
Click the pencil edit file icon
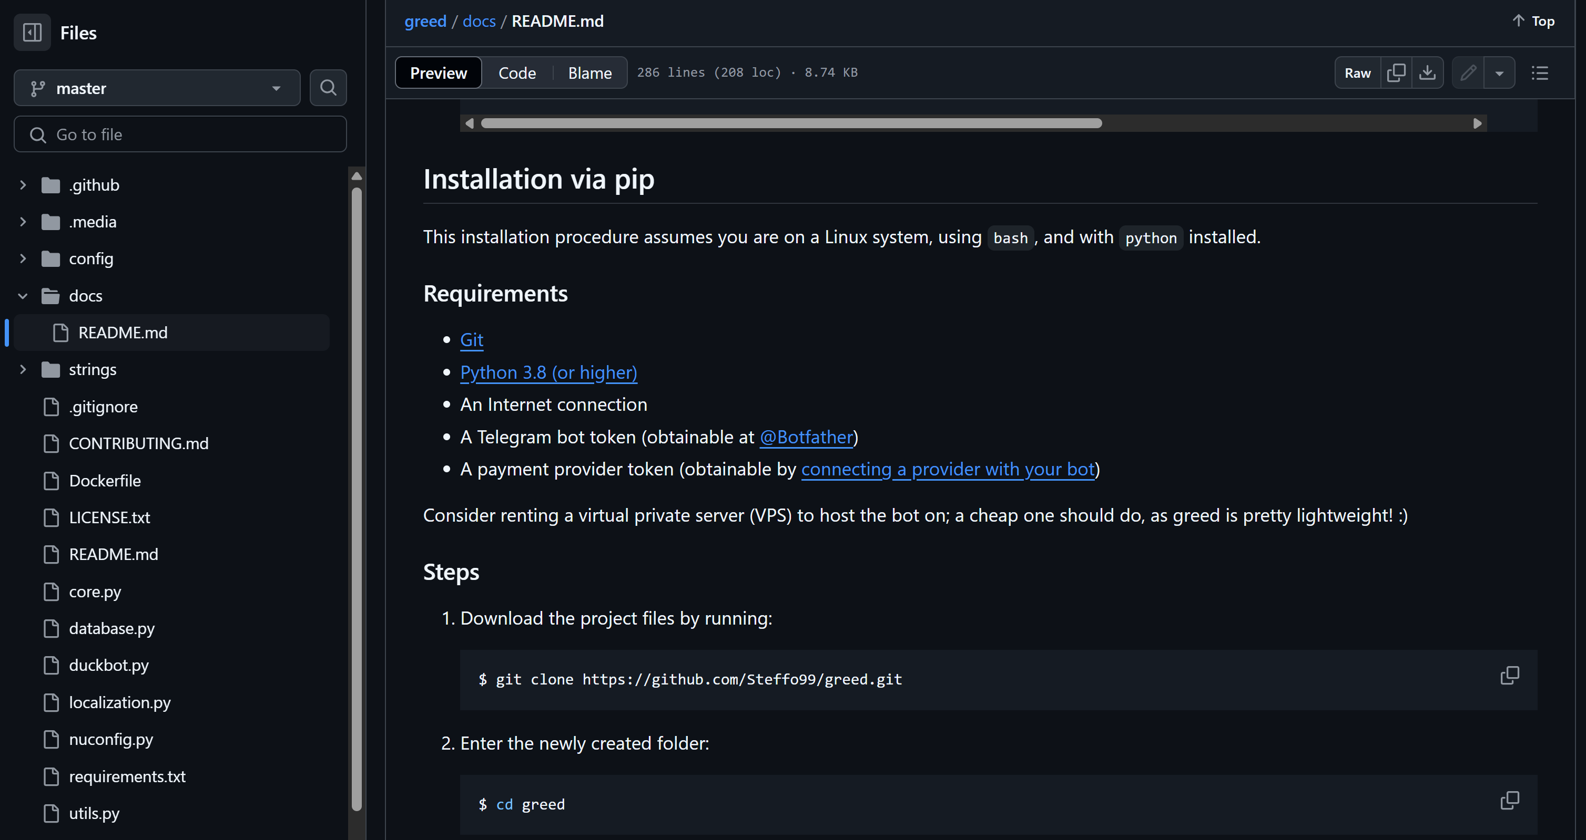pyautogui.click(x=1468, y=72)
